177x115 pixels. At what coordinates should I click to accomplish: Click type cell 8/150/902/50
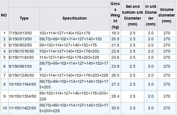[x=21, y=45]
